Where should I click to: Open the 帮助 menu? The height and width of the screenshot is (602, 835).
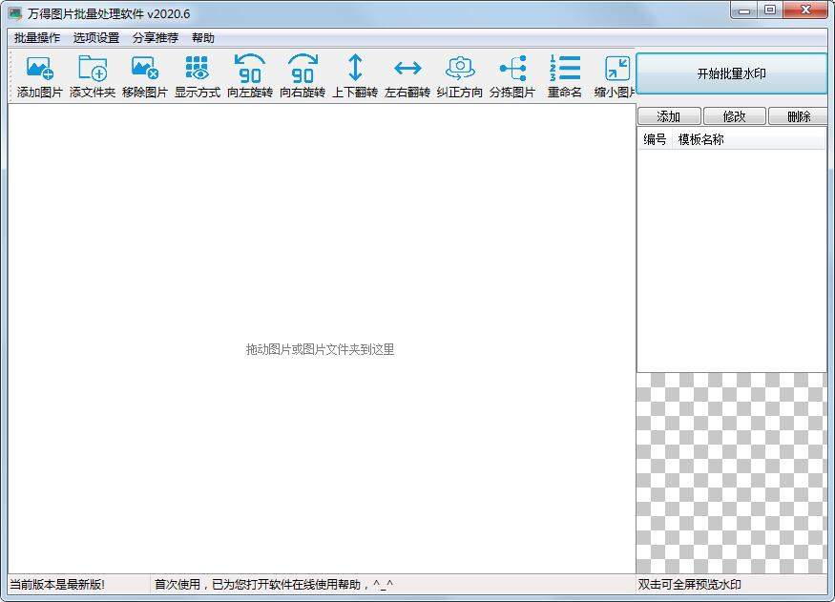202,38
